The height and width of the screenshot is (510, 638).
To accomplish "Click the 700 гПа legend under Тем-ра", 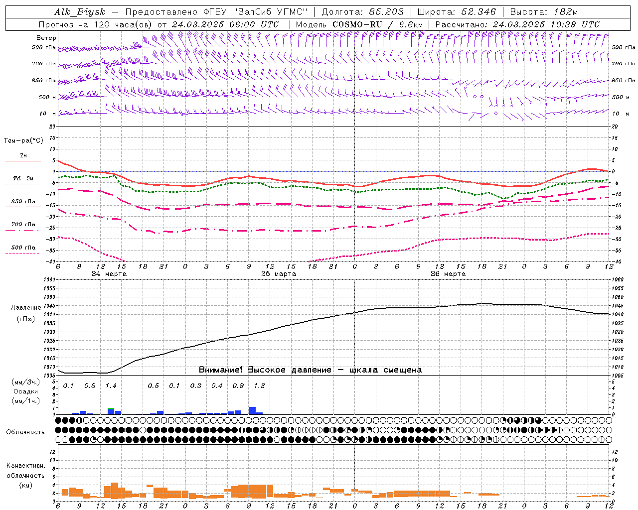I will pos(23,225).
